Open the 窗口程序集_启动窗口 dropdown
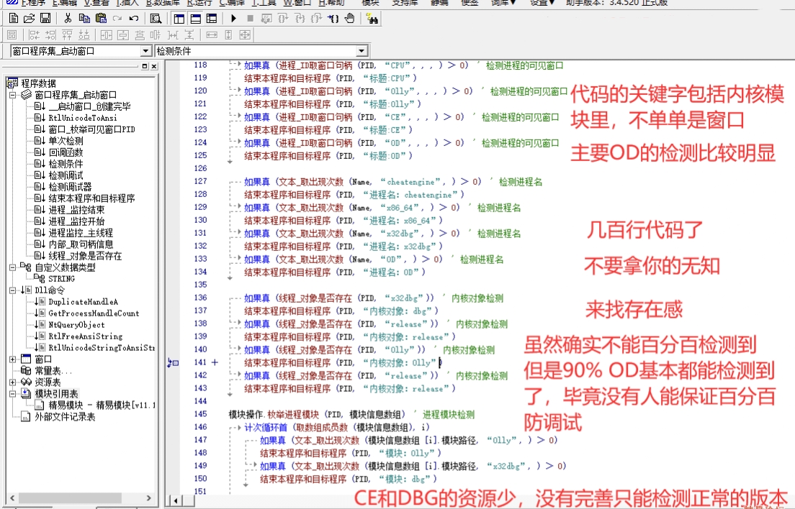Screen dimensions: 795x509 pyautogui.click(x=145, y=51)
